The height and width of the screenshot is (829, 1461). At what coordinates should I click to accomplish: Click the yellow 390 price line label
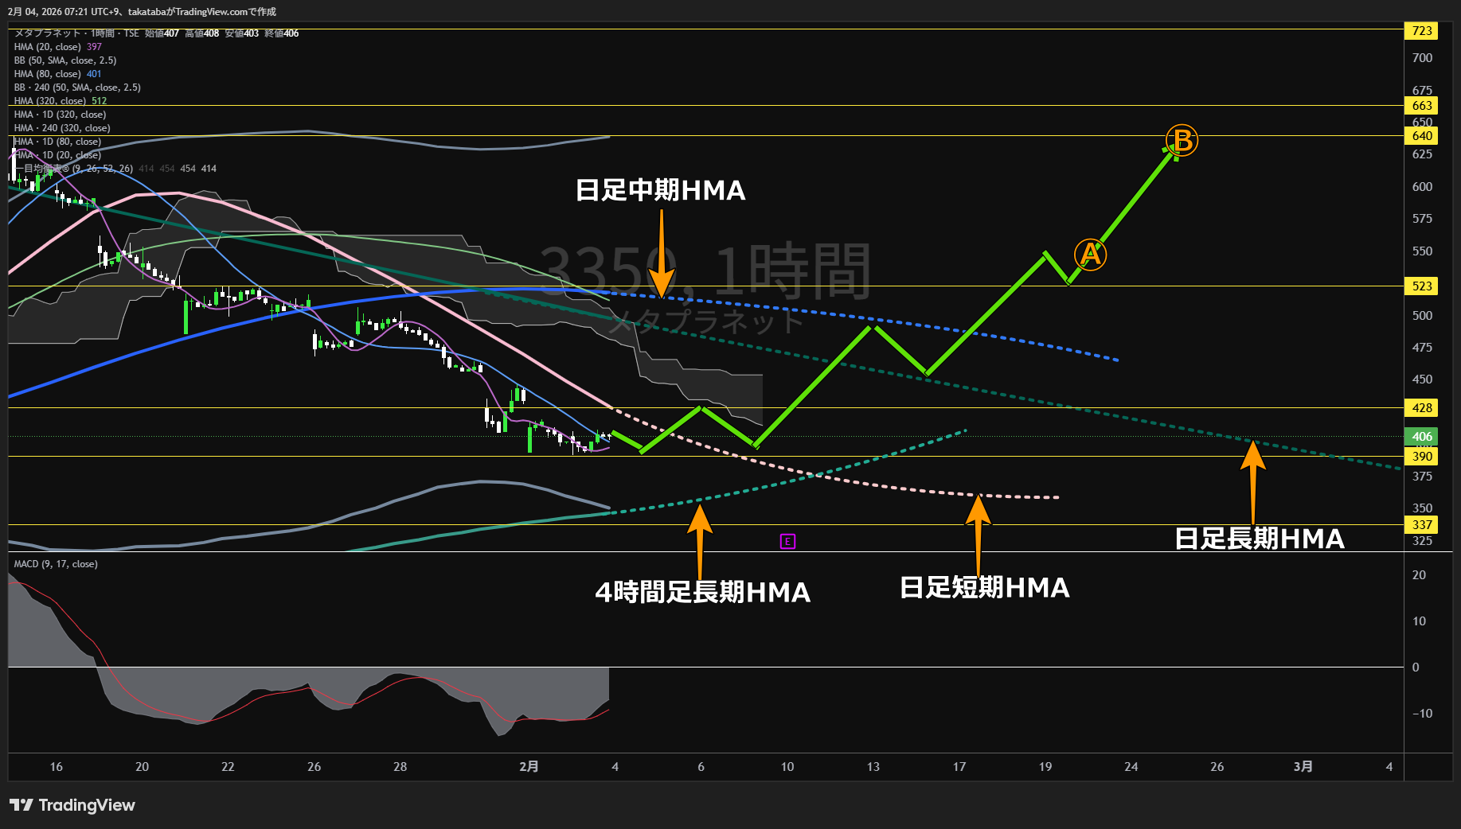point(1422,456)
